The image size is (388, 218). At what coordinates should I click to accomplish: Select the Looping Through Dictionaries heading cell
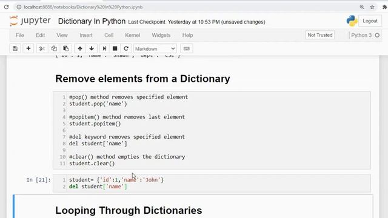click(x=129, y=210)
